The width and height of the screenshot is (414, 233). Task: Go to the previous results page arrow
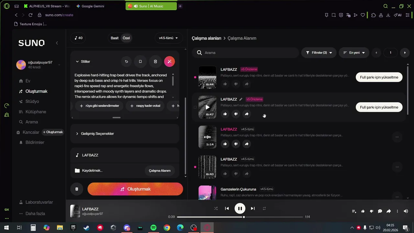pos(376,52)
